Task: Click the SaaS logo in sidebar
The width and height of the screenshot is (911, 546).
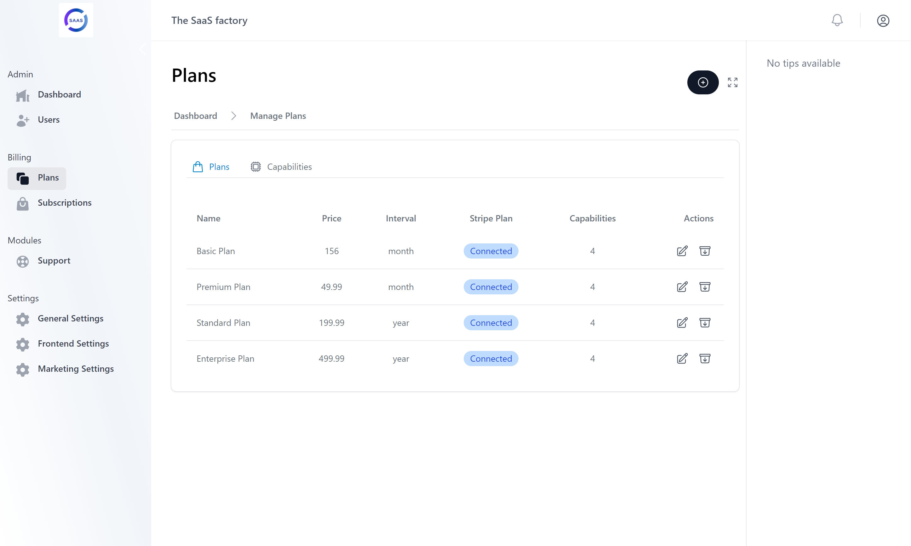Action: click(x=76, y=20)
